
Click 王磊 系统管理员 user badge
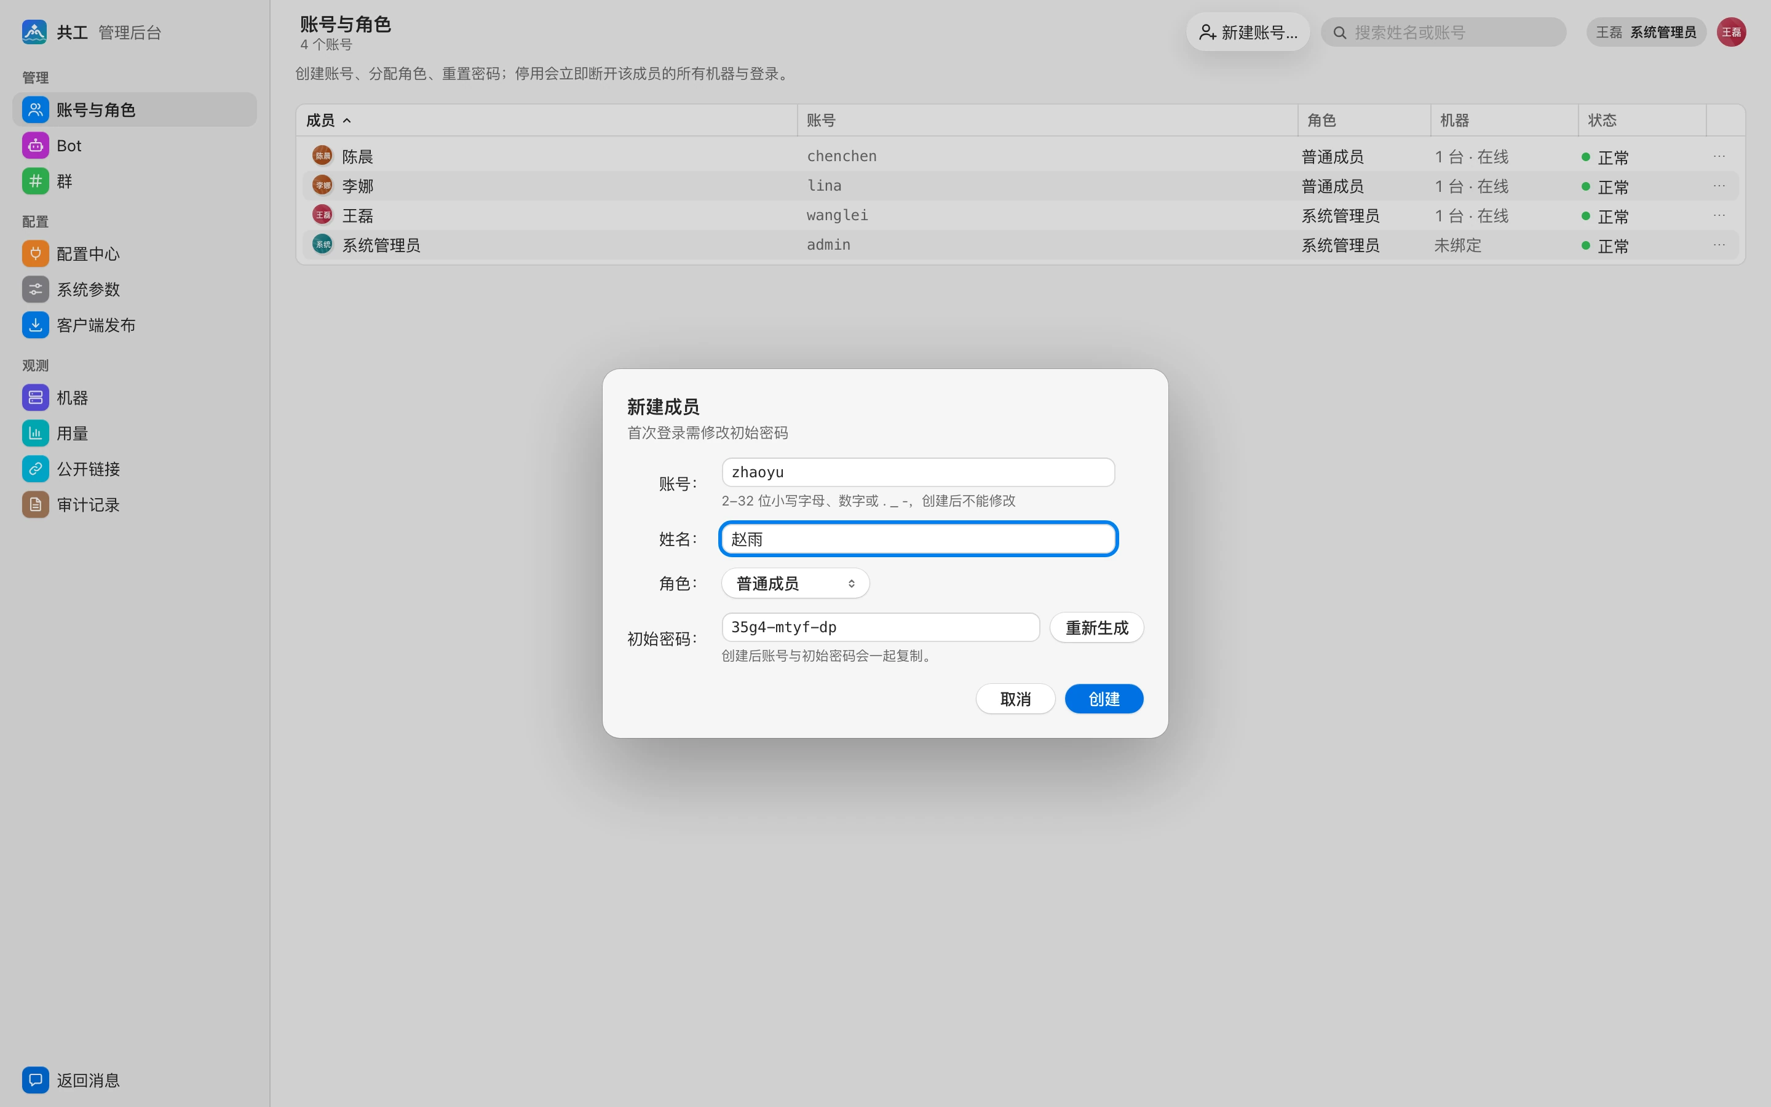1646,32
